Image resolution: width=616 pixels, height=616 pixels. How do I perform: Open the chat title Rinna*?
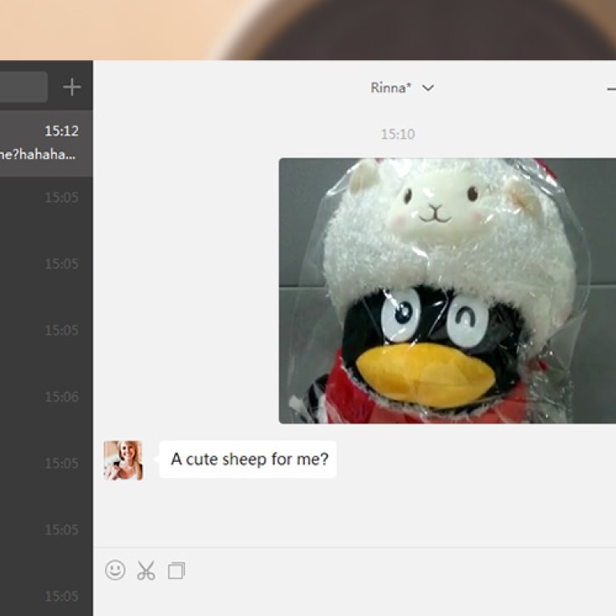pyautogui.click(x=391, y=87)
